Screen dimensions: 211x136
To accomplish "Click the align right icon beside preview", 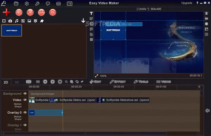I will (x=91, y=24).
